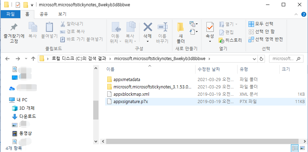Click the horizontal scroll left arrow

point(103,141)
